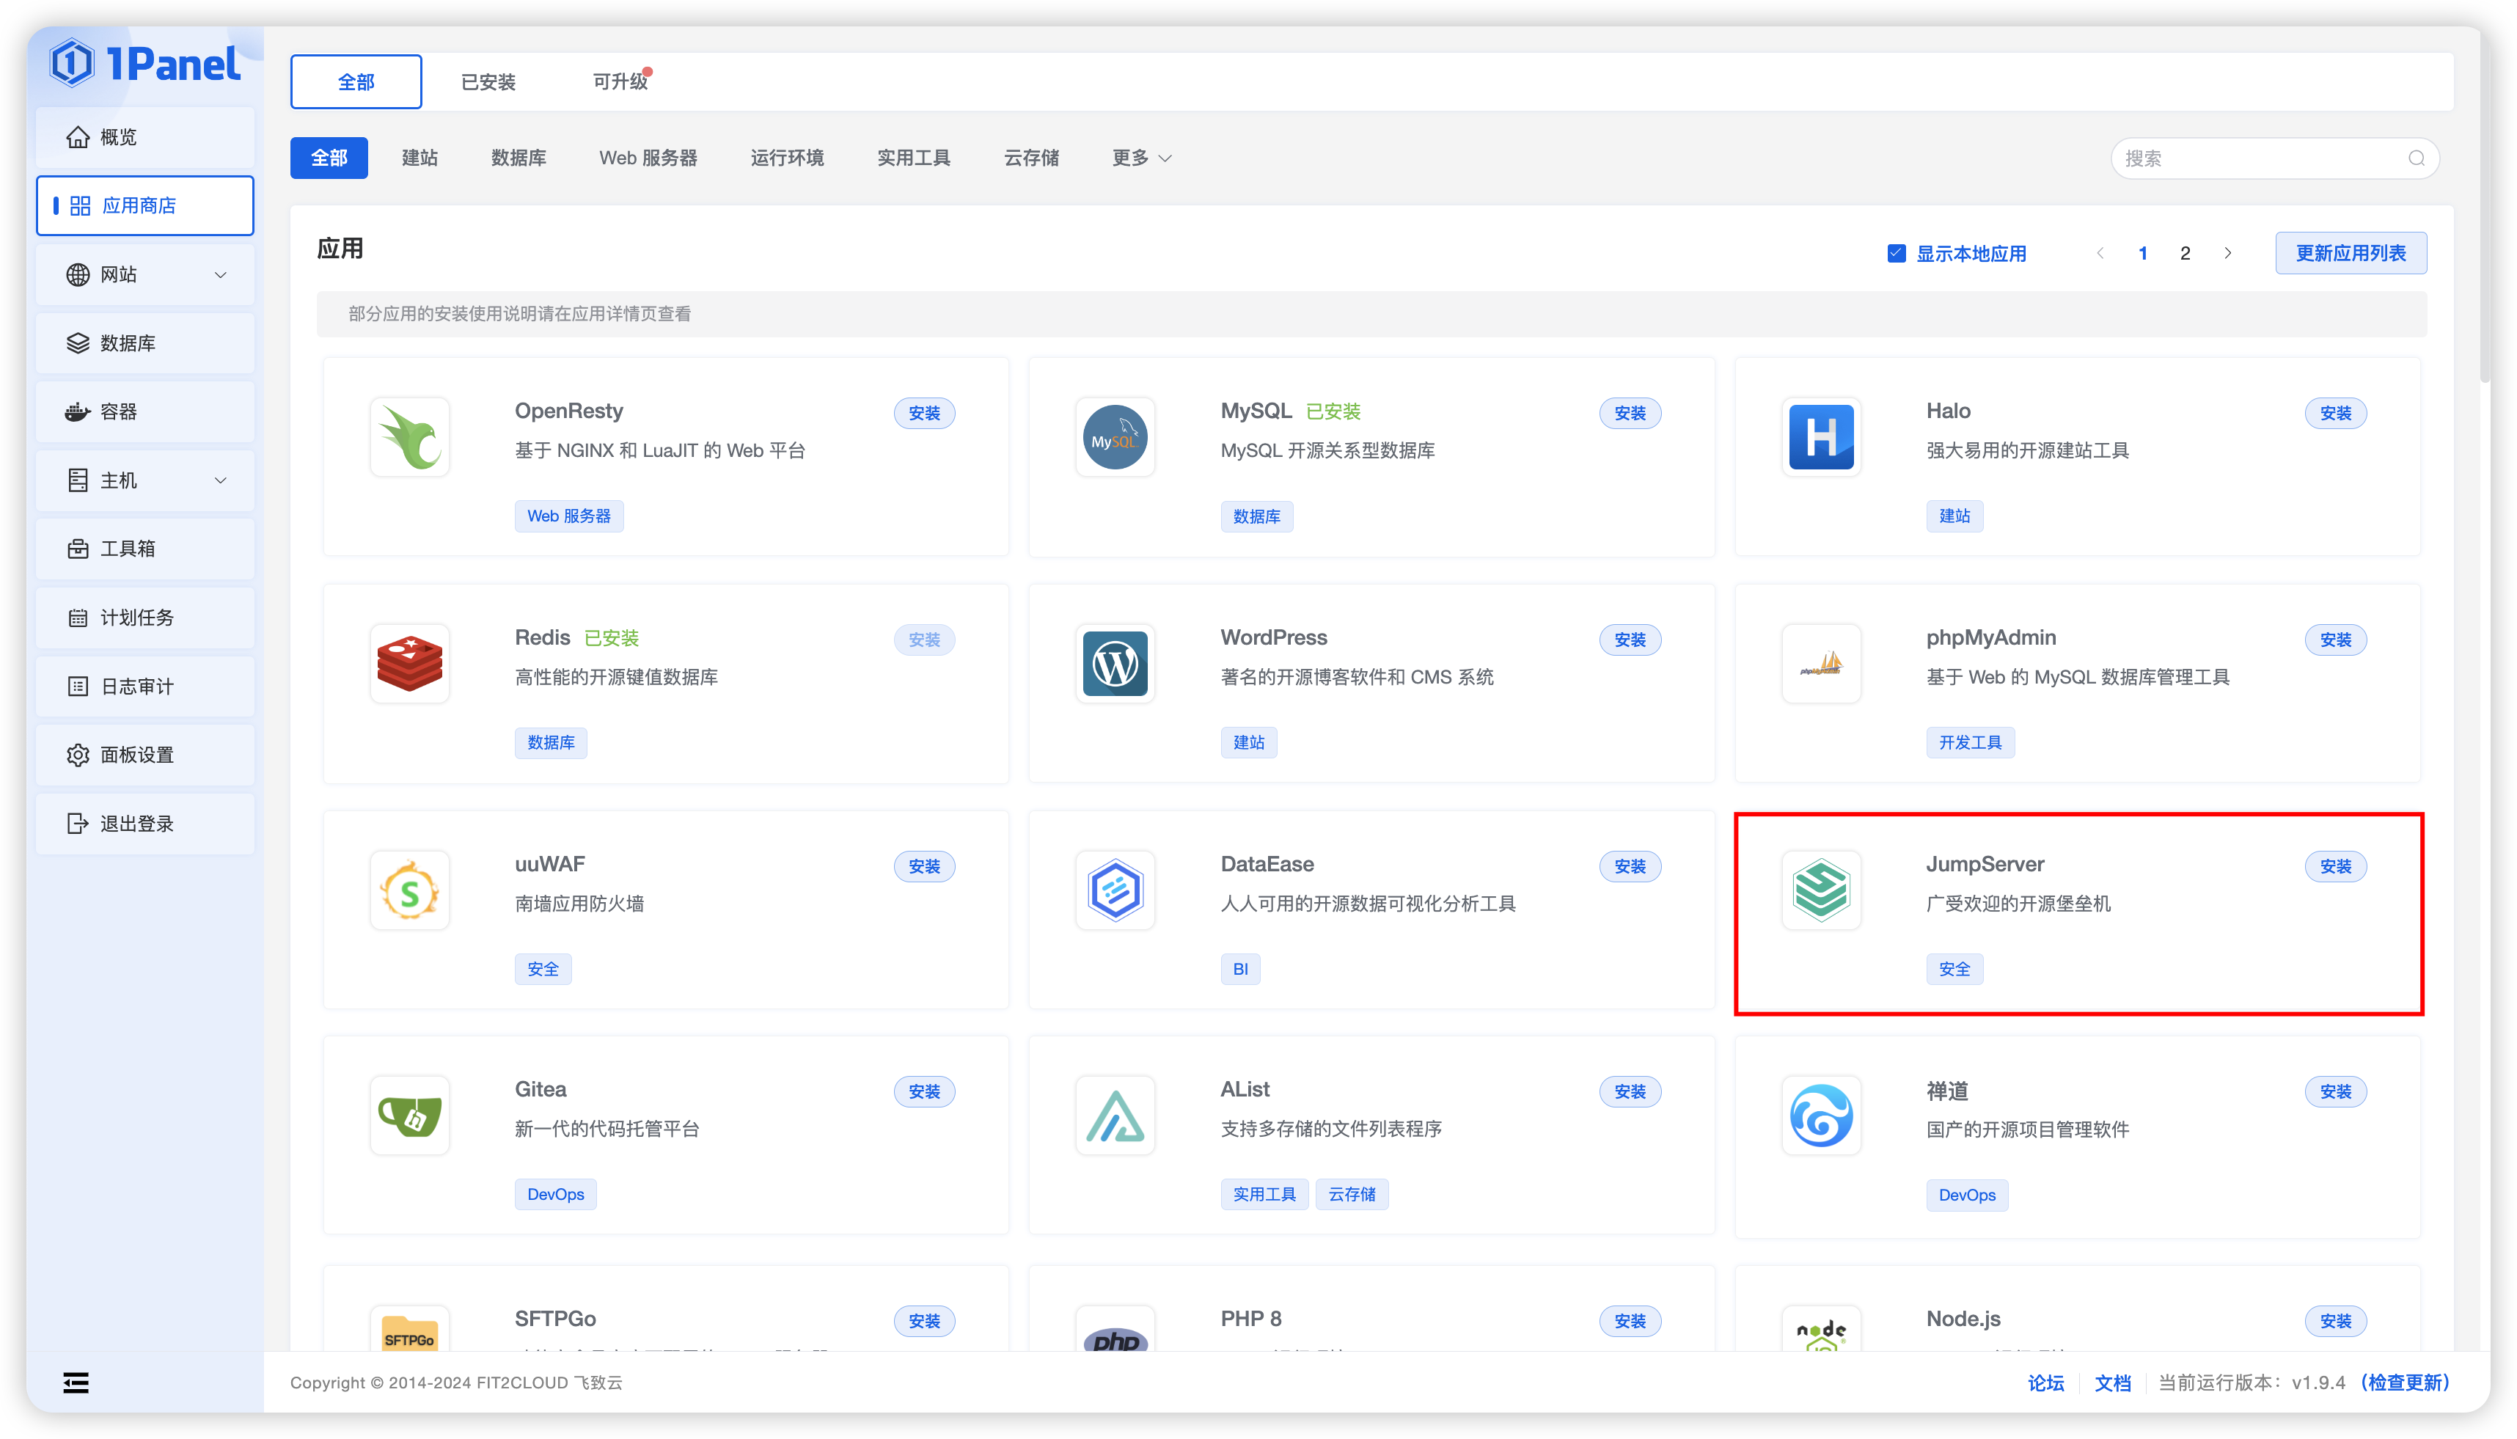Image resolution: width=2517 pixels, height=1439 pixels.
Task: Open the phpMyAdmin app icon
Action: pyautogui.click(x=1820, y=663)
